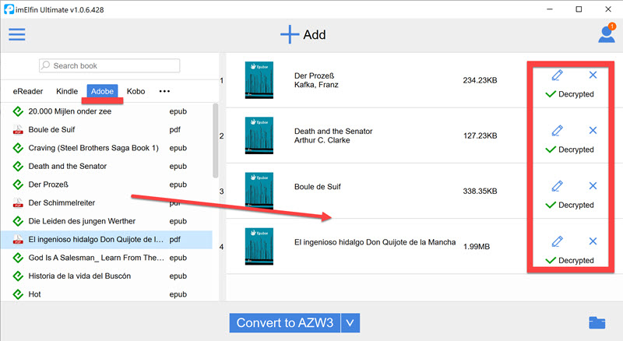Click the epub icon beside 20.000 Mijlen onder zee

pos(18,111)
